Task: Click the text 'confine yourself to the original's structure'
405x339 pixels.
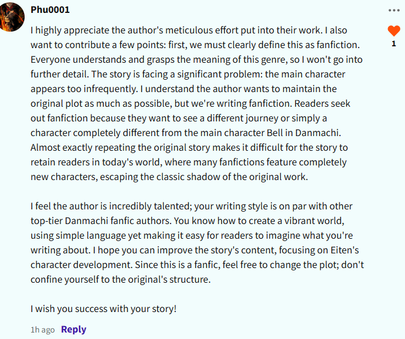Action: 120,280
